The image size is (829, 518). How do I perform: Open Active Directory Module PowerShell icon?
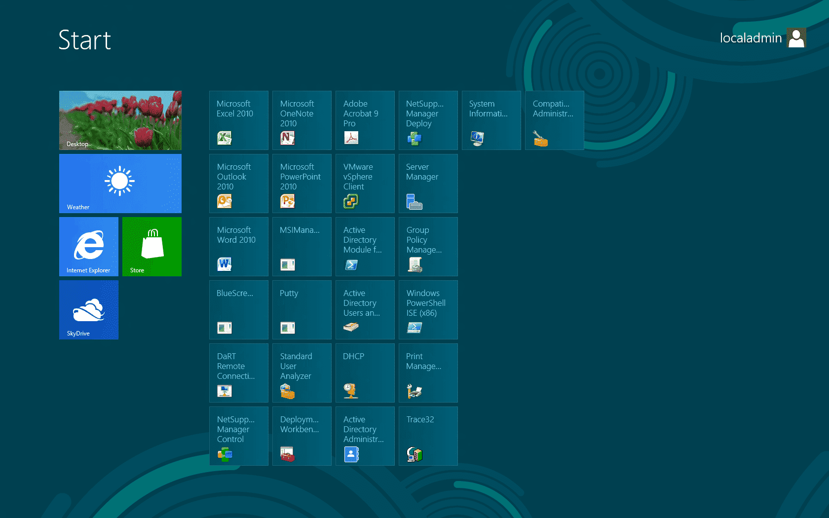(351, 264)
